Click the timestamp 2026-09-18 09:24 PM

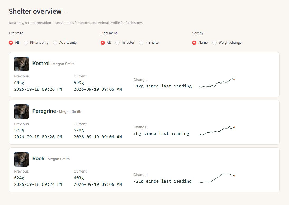(38, 184)
